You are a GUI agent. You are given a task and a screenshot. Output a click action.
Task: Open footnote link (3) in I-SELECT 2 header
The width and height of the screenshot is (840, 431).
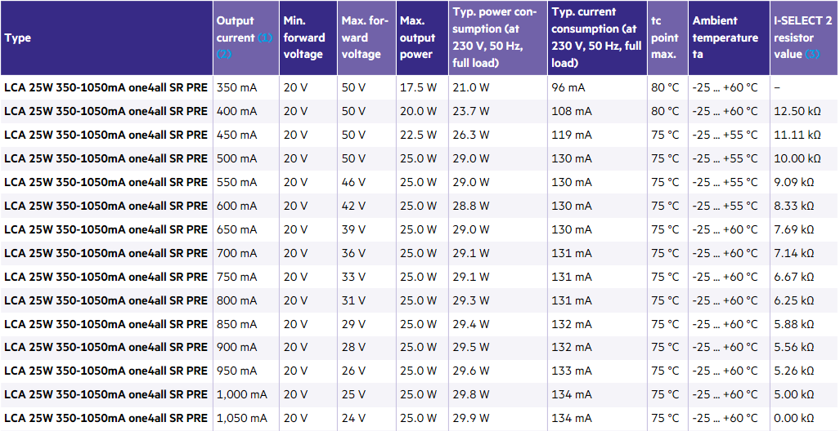[x=812, y=55]
